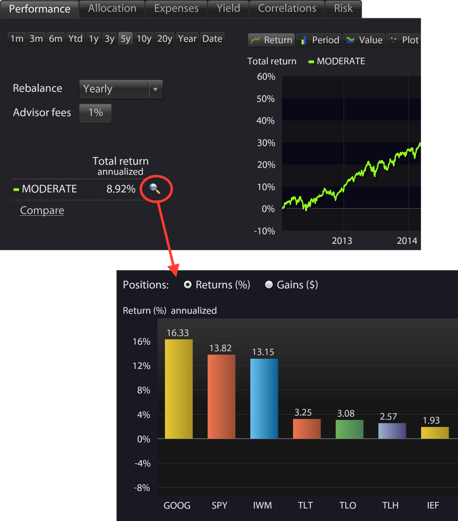Click the MODERATE legend color marker in chart
Image resolution: width=458 pixels, height=521 pixels.
point(311,61)
